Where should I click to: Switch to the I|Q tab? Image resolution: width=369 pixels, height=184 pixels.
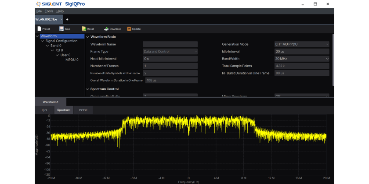44,110
